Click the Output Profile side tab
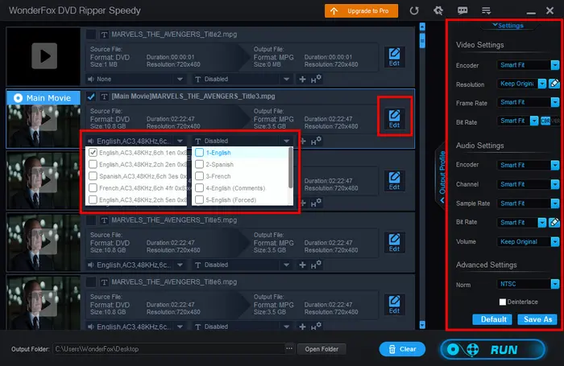The height and width of the screenshot is (366, 564). 442,176
